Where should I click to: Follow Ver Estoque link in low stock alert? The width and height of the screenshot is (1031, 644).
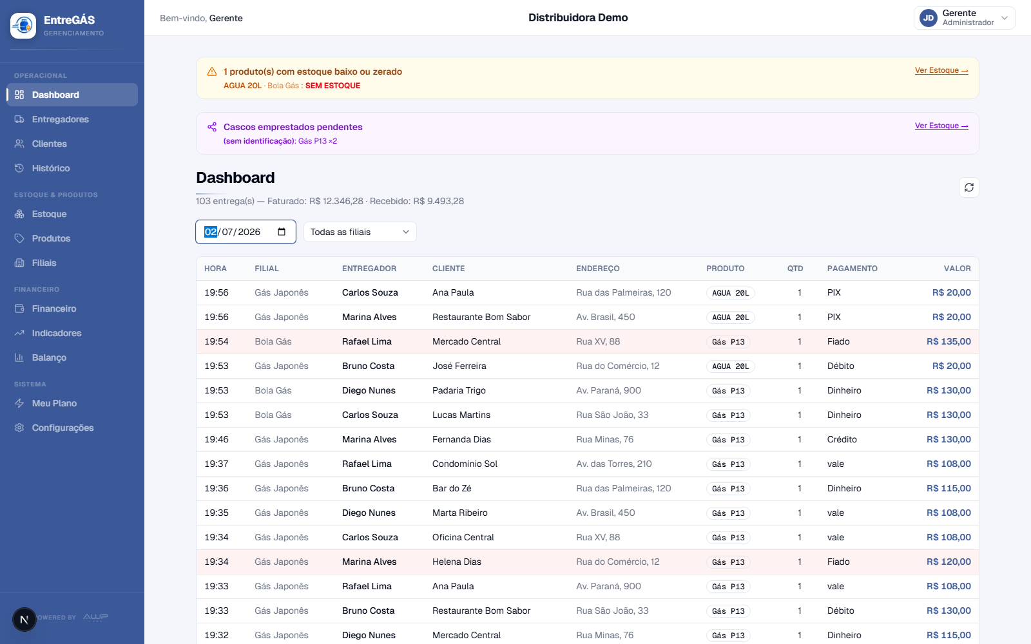(941, 70)
